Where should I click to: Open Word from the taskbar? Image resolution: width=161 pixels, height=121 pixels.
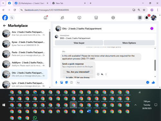tap(89, 111)
